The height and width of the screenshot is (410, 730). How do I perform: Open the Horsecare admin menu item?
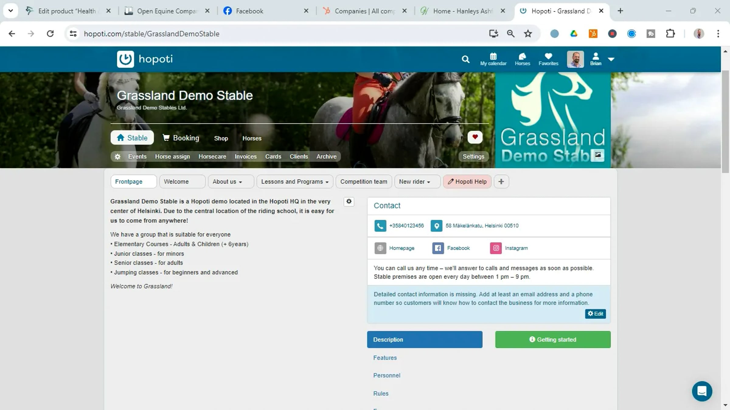click(212, 157)
